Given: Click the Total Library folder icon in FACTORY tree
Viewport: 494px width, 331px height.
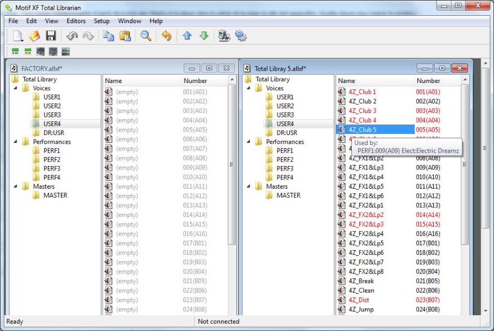Looking at the screenshot, I should pos(15,79).
